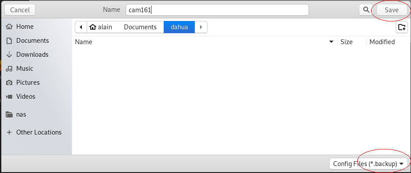
Task: Create a new folder with the folder-plus icon
Action: [401, 27]
